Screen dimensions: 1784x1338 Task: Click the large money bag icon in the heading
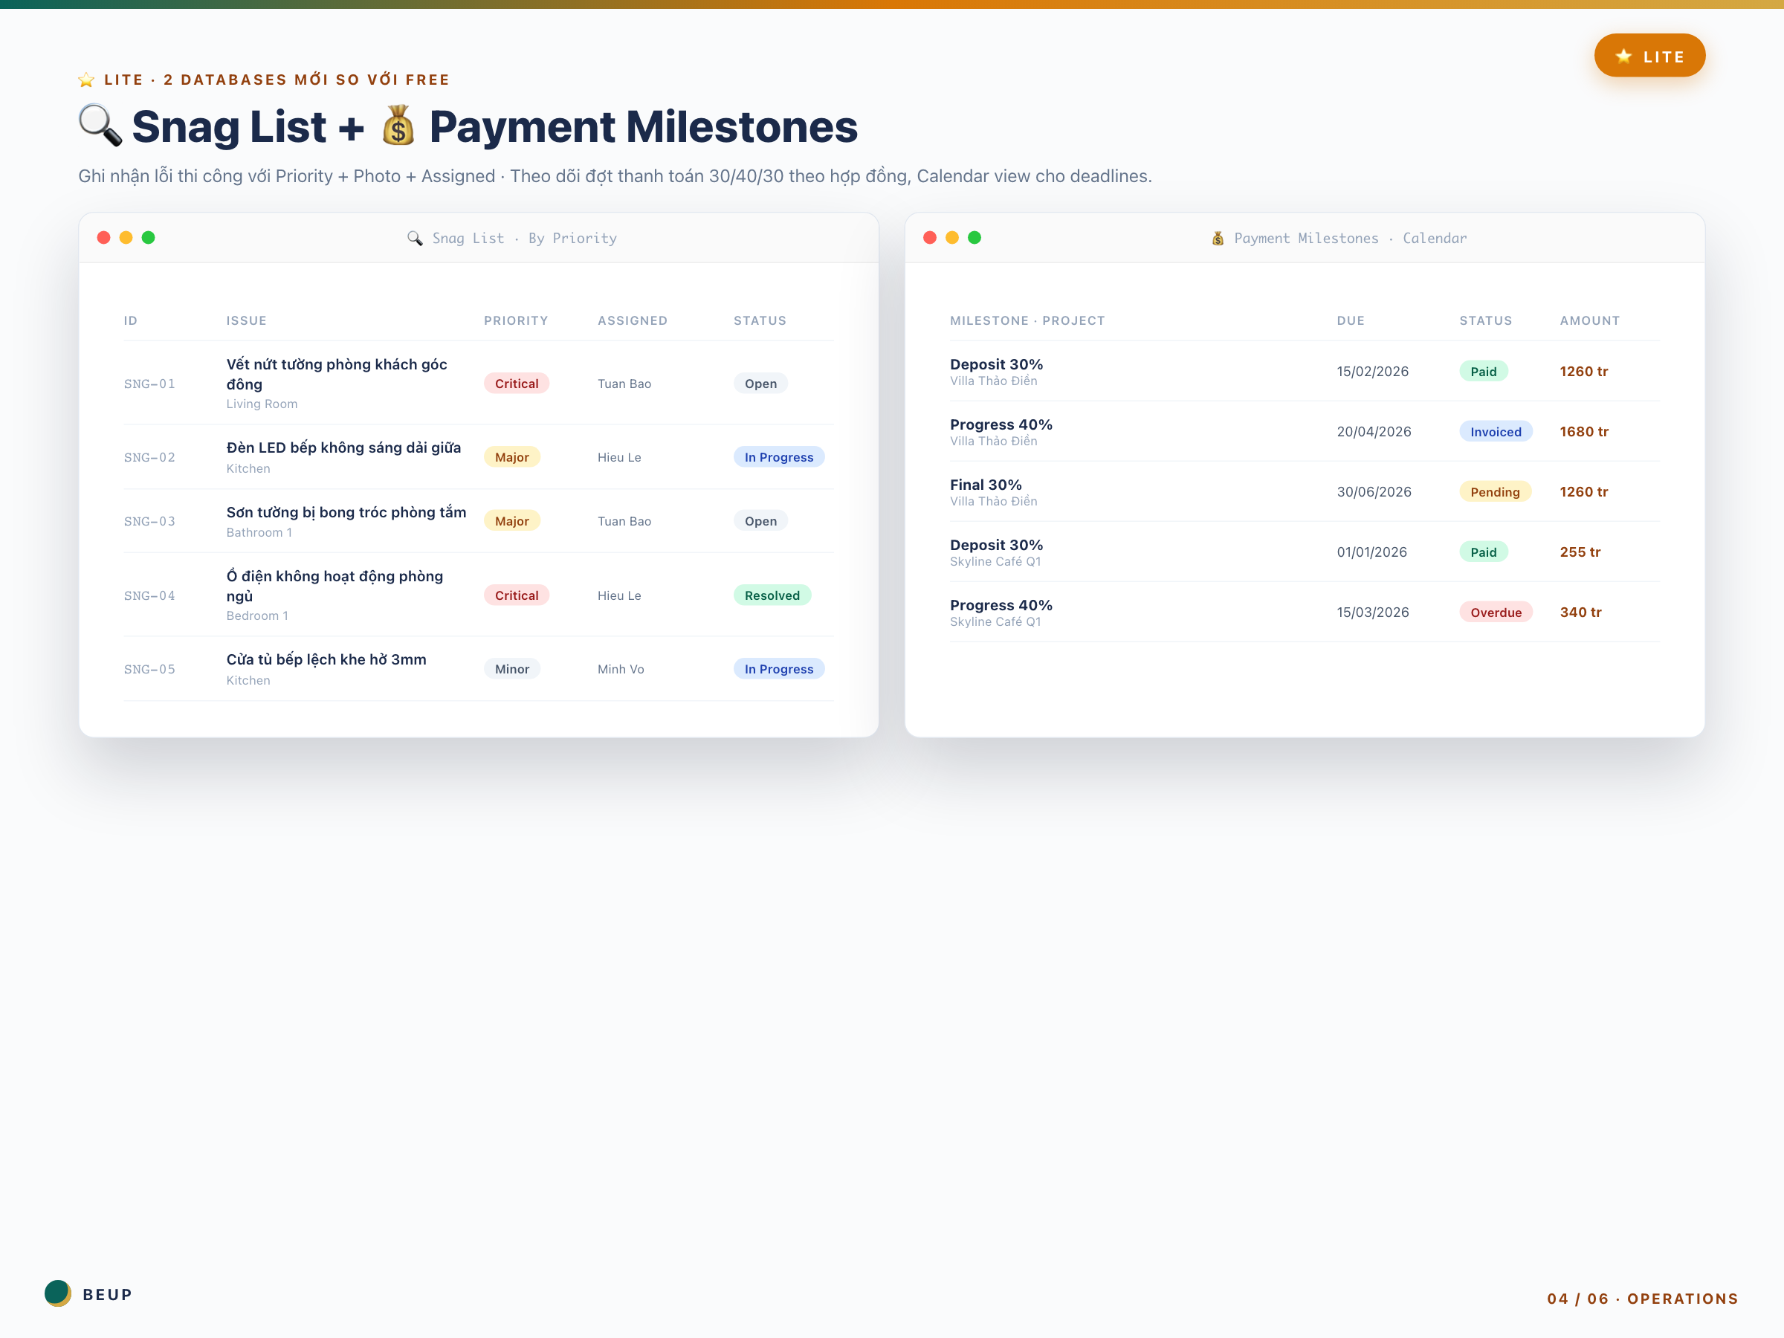point(398,126)
